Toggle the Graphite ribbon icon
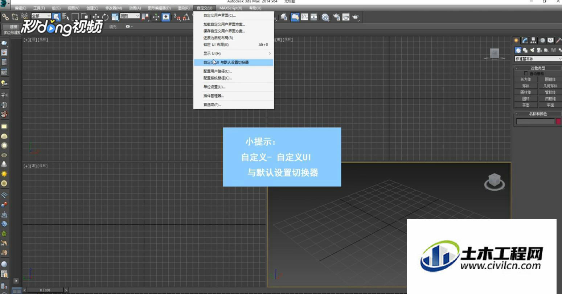This screenshot has width=562, height=294. (x=295, y=17)
